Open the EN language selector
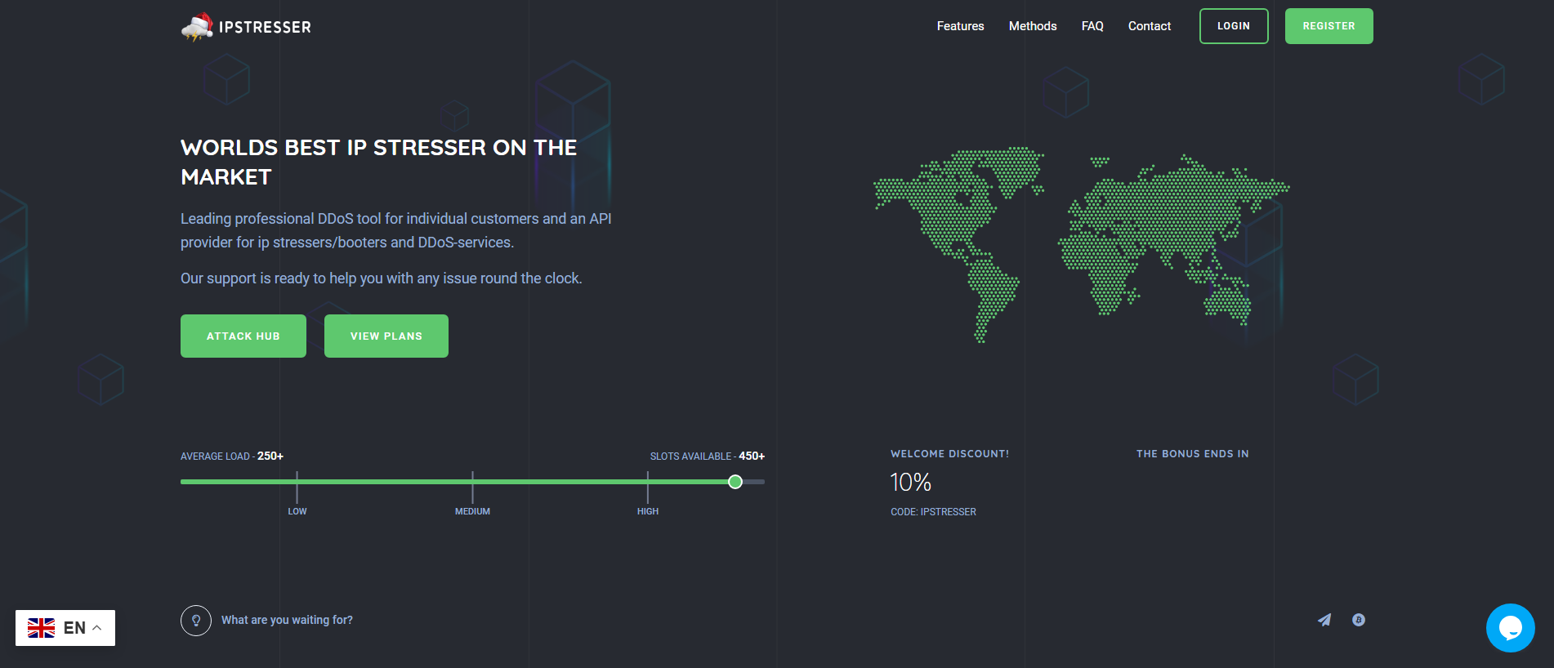The image size is (1554, 668). (x=65, y=628)
